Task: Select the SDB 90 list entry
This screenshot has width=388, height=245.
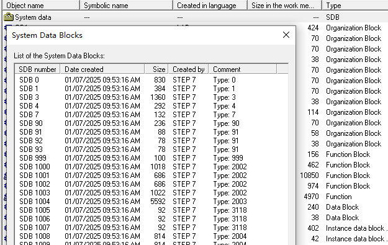Action: tap(151, 123)
